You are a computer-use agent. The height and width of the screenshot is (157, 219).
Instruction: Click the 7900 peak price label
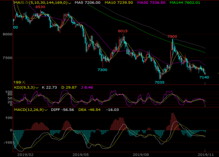click(x=172, y=37)
